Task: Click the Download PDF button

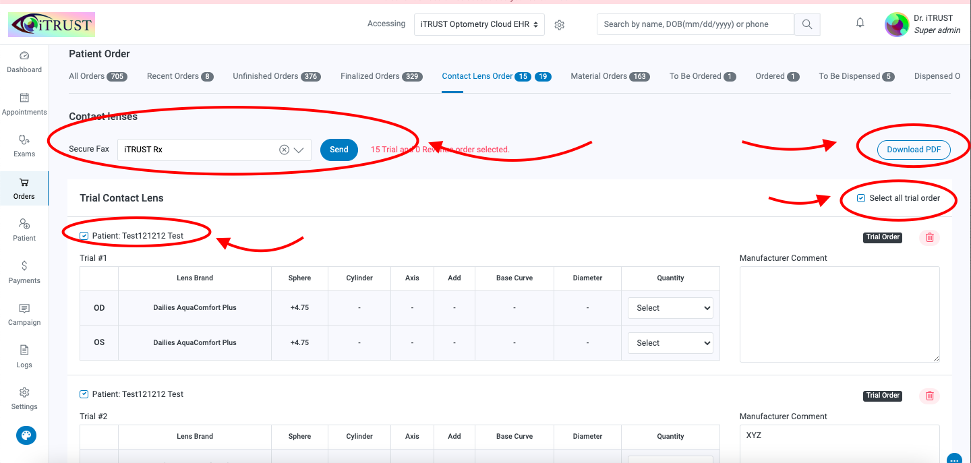Action: click(x=914, y=150)
